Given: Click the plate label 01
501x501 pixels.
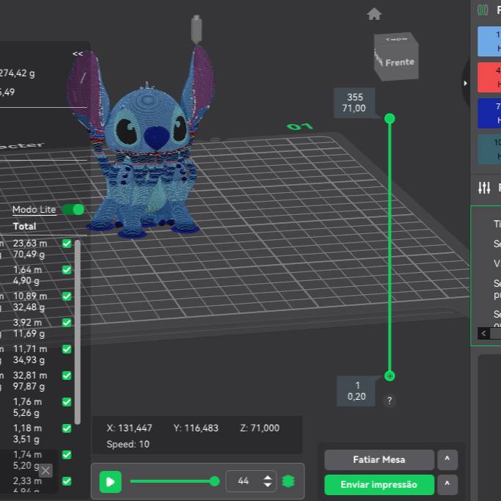Looking at the screenshot, I should (299, 126).
